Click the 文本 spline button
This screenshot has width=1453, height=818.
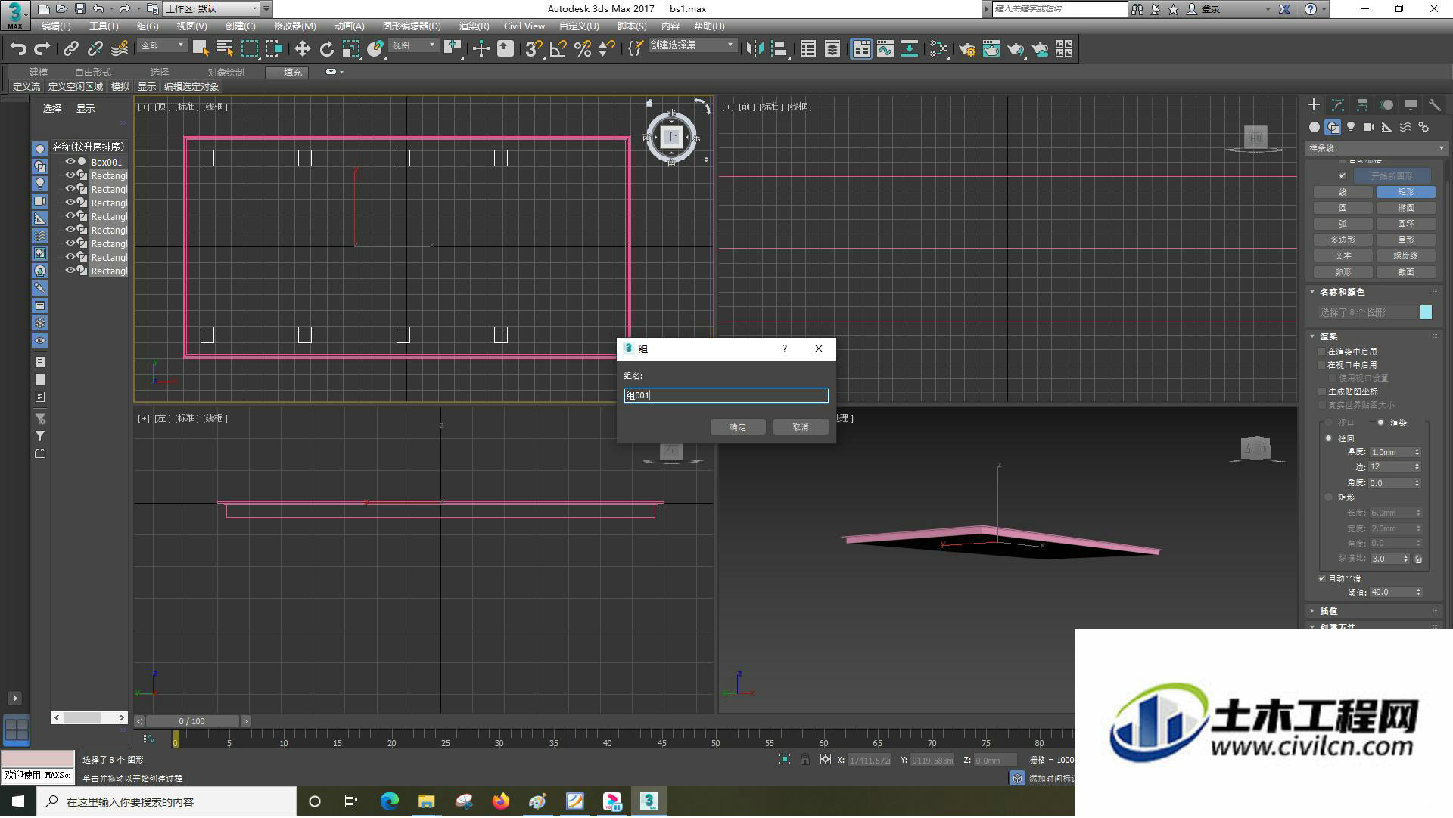click(x=1343, y=256)
